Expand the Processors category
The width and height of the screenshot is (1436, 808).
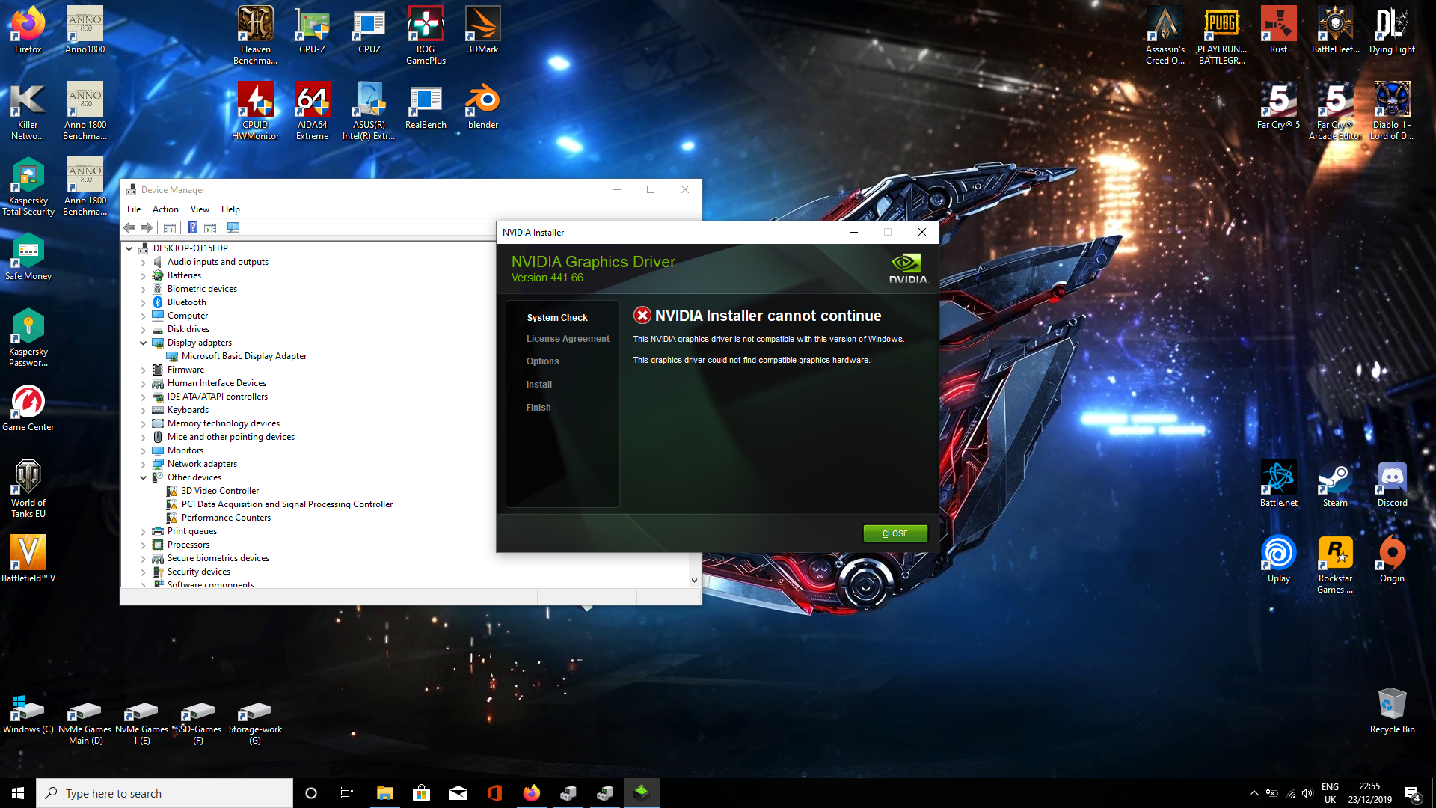pos(143,545)
